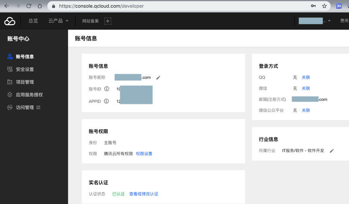Viewport: 349px width, 204px height.
Task: Click the 行业信息 section heading
Action: 268,139
